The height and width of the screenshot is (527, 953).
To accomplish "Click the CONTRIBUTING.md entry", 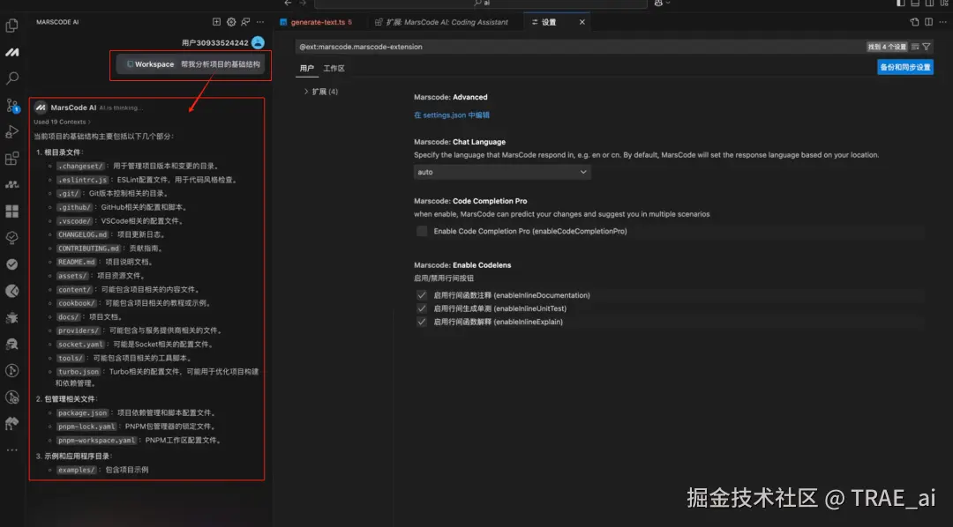I will [89, 249].
